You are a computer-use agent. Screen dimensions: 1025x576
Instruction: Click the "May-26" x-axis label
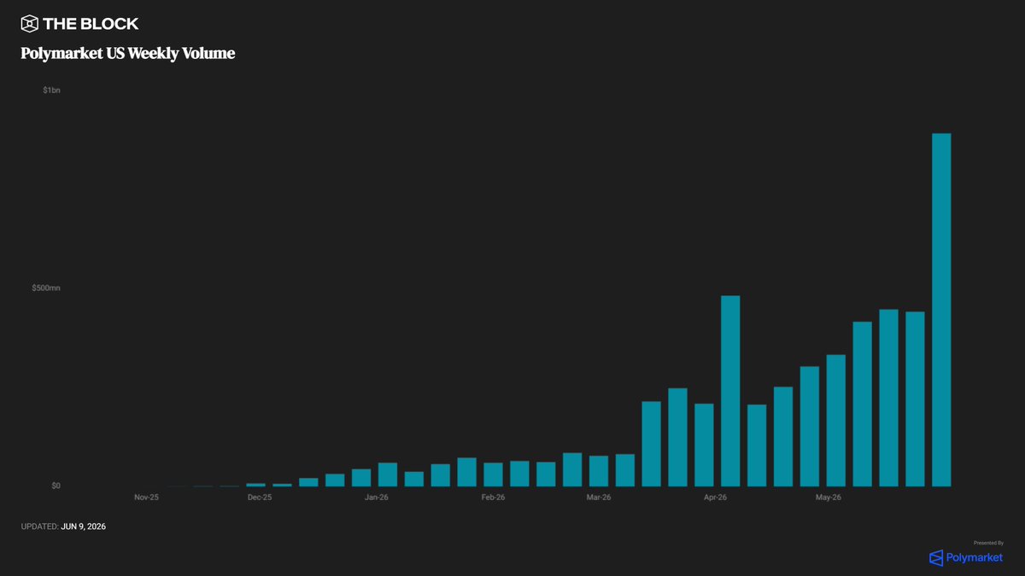[829, 497]
